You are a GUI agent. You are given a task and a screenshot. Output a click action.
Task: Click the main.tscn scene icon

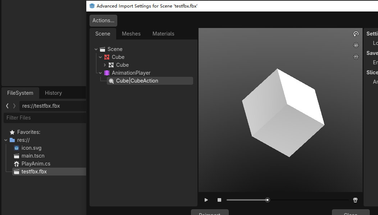pyautogui.click(x=17, y=156)
